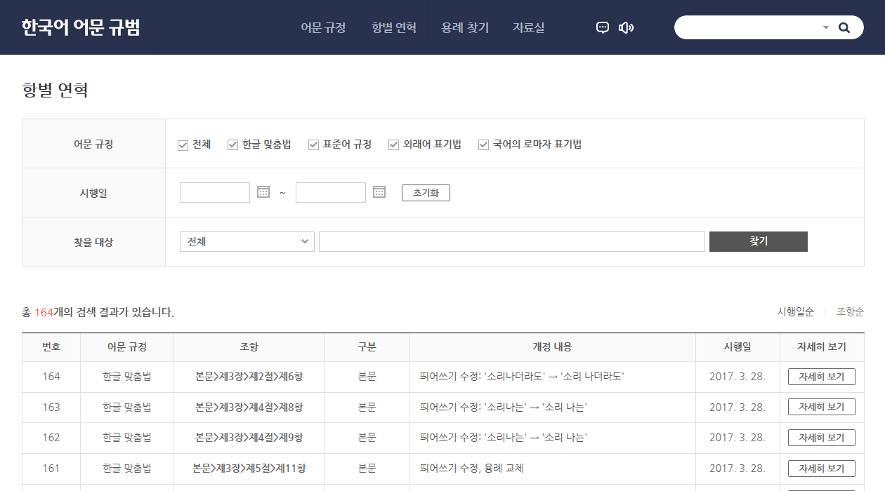Click the 한국어 어문 규범 site logo
Screen dimensions: 885x491
(81, 27)
